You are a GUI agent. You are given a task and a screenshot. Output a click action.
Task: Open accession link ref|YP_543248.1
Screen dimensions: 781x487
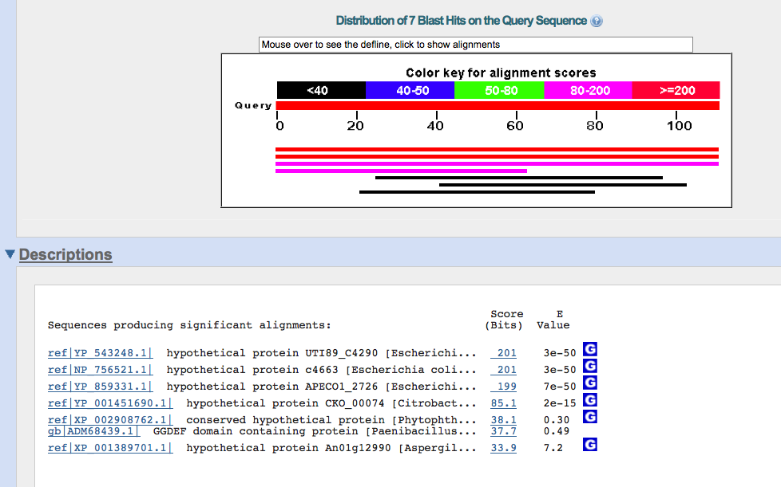(100, 353)
